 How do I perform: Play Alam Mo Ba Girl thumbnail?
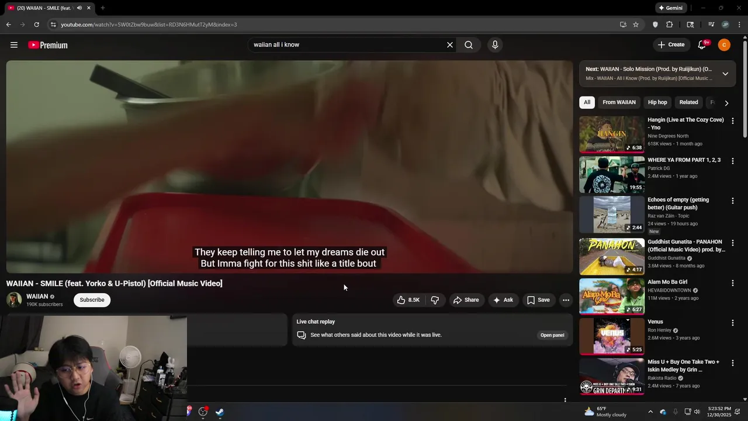612,296
